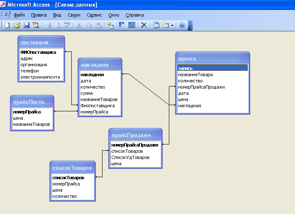Expand the toolbar options arrow

pos(190,26)
